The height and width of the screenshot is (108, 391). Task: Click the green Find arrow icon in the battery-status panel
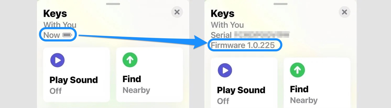(130, 60)
